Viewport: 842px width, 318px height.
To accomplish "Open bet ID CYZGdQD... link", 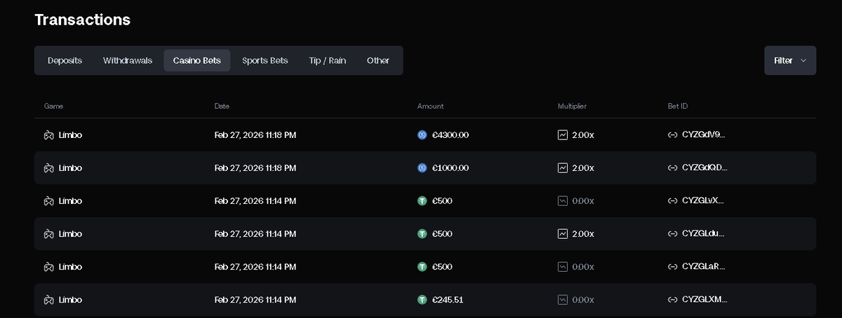I will [x=704, y=168].
